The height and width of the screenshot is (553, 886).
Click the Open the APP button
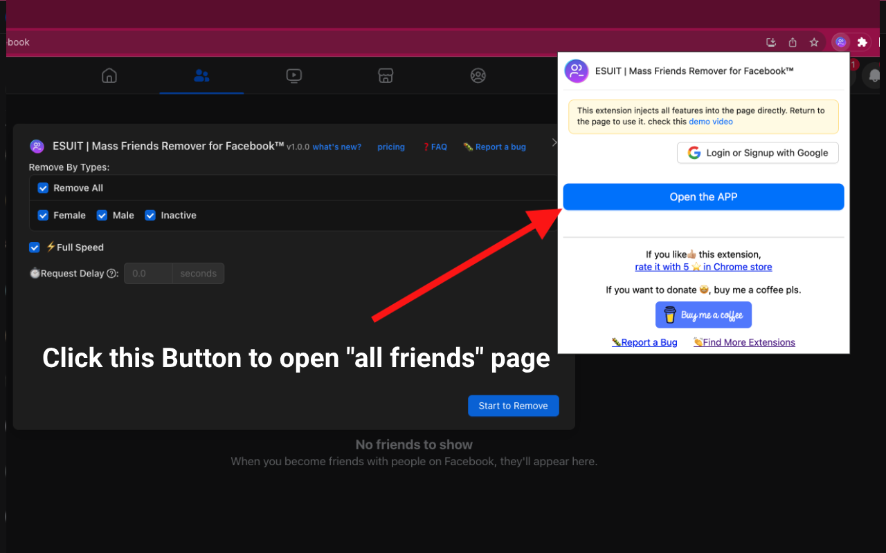pyautogui.click(x=703, y=196)
